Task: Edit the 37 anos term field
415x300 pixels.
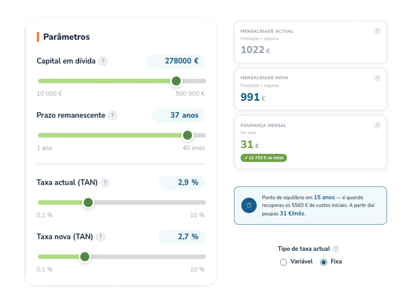Action: [x=178, y=115]
